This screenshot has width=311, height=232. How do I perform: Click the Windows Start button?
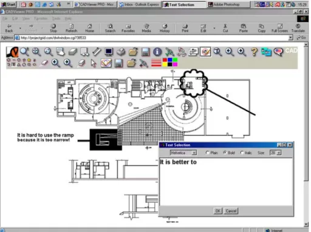click(x=9, y=4)
